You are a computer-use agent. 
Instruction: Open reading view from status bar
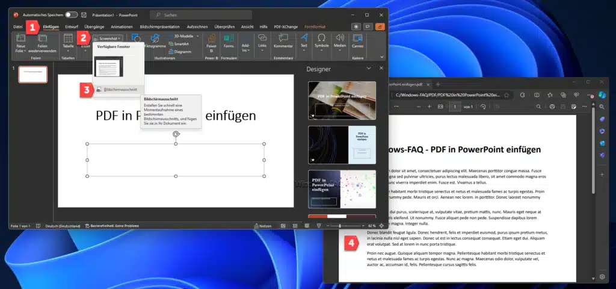(x=307, y=226)
